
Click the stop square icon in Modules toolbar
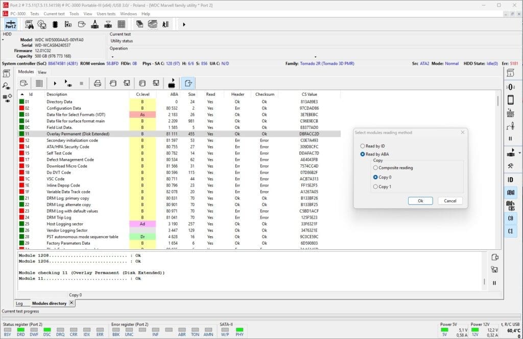pyautogui.click(x=81, y=83)
